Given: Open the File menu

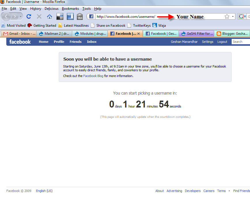Looking at the screenshot, I should [x=4, y=9].
